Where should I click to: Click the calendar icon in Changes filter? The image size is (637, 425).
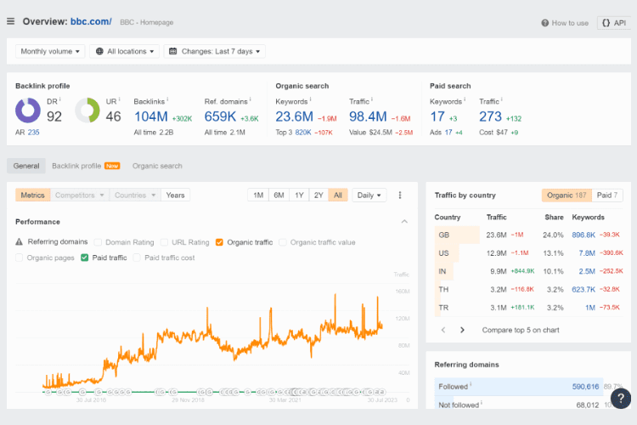172,51
